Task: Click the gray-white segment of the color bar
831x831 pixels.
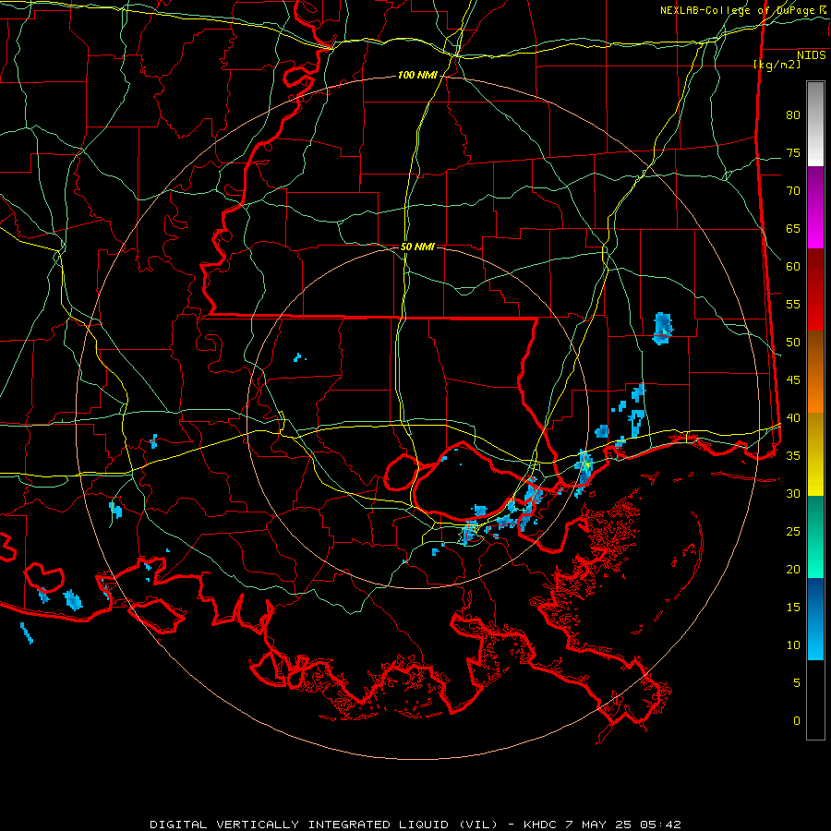Action: (815, 124)
